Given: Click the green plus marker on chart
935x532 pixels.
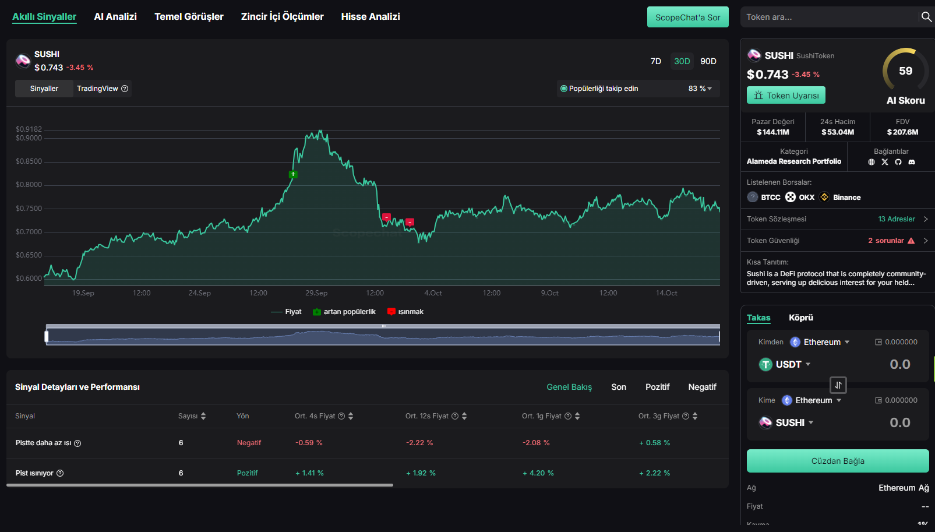Looking at the screenshot, I should click(x=293, y=174).
